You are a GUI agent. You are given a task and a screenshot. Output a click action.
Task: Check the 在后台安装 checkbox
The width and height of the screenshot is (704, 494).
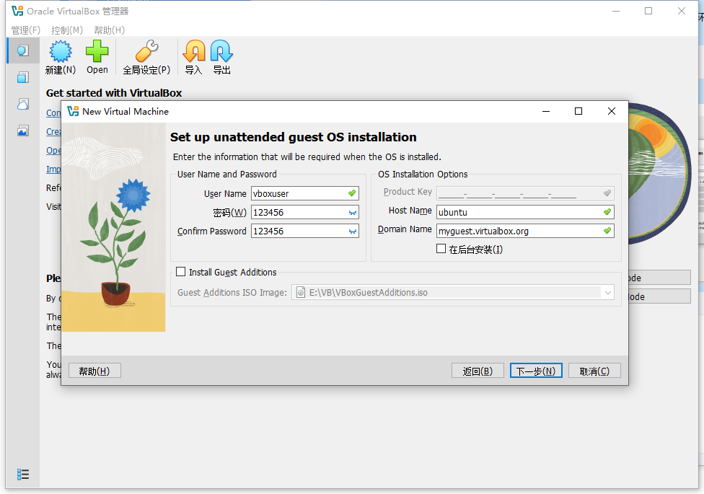click(441, 249)
